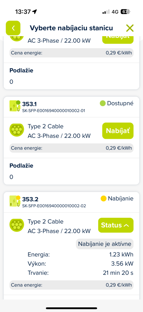The height and width of the screenshot is (312, 143).
Task: Collapse the Status panel for 353.2
Action: click(116, 225)
